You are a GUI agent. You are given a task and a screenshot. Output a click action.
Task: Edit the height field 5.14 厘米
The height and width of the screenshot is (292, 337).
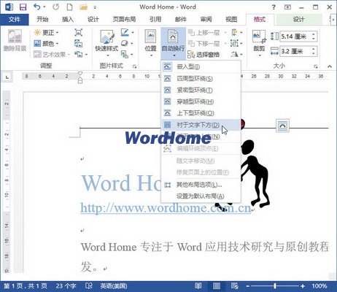295,36
